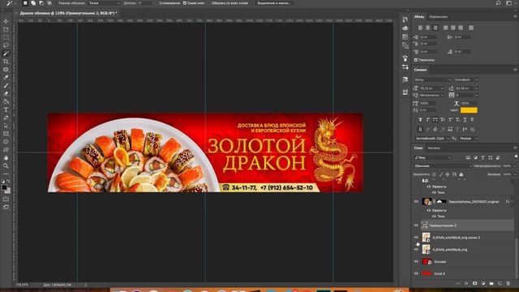Toggle the Переносы checkbox

coord(416,60)
